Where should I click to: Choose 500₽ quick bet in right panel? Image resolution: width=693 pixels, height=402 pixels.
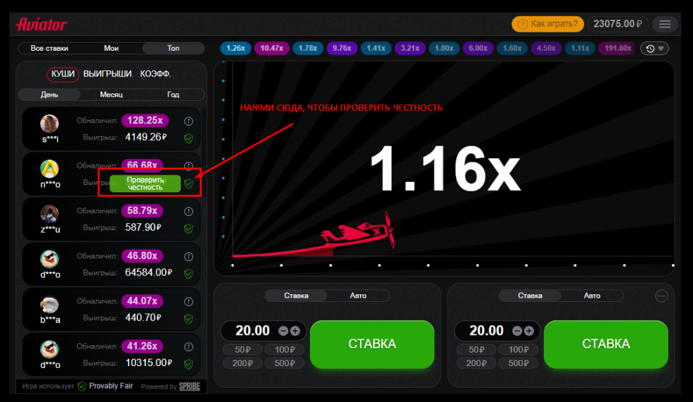(x=518, y=363)
